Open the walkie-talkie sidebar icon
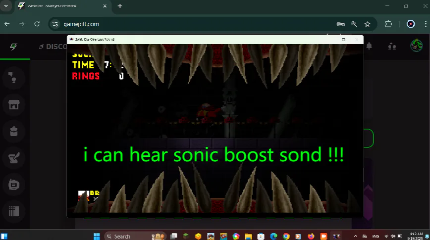 point(14,185)
